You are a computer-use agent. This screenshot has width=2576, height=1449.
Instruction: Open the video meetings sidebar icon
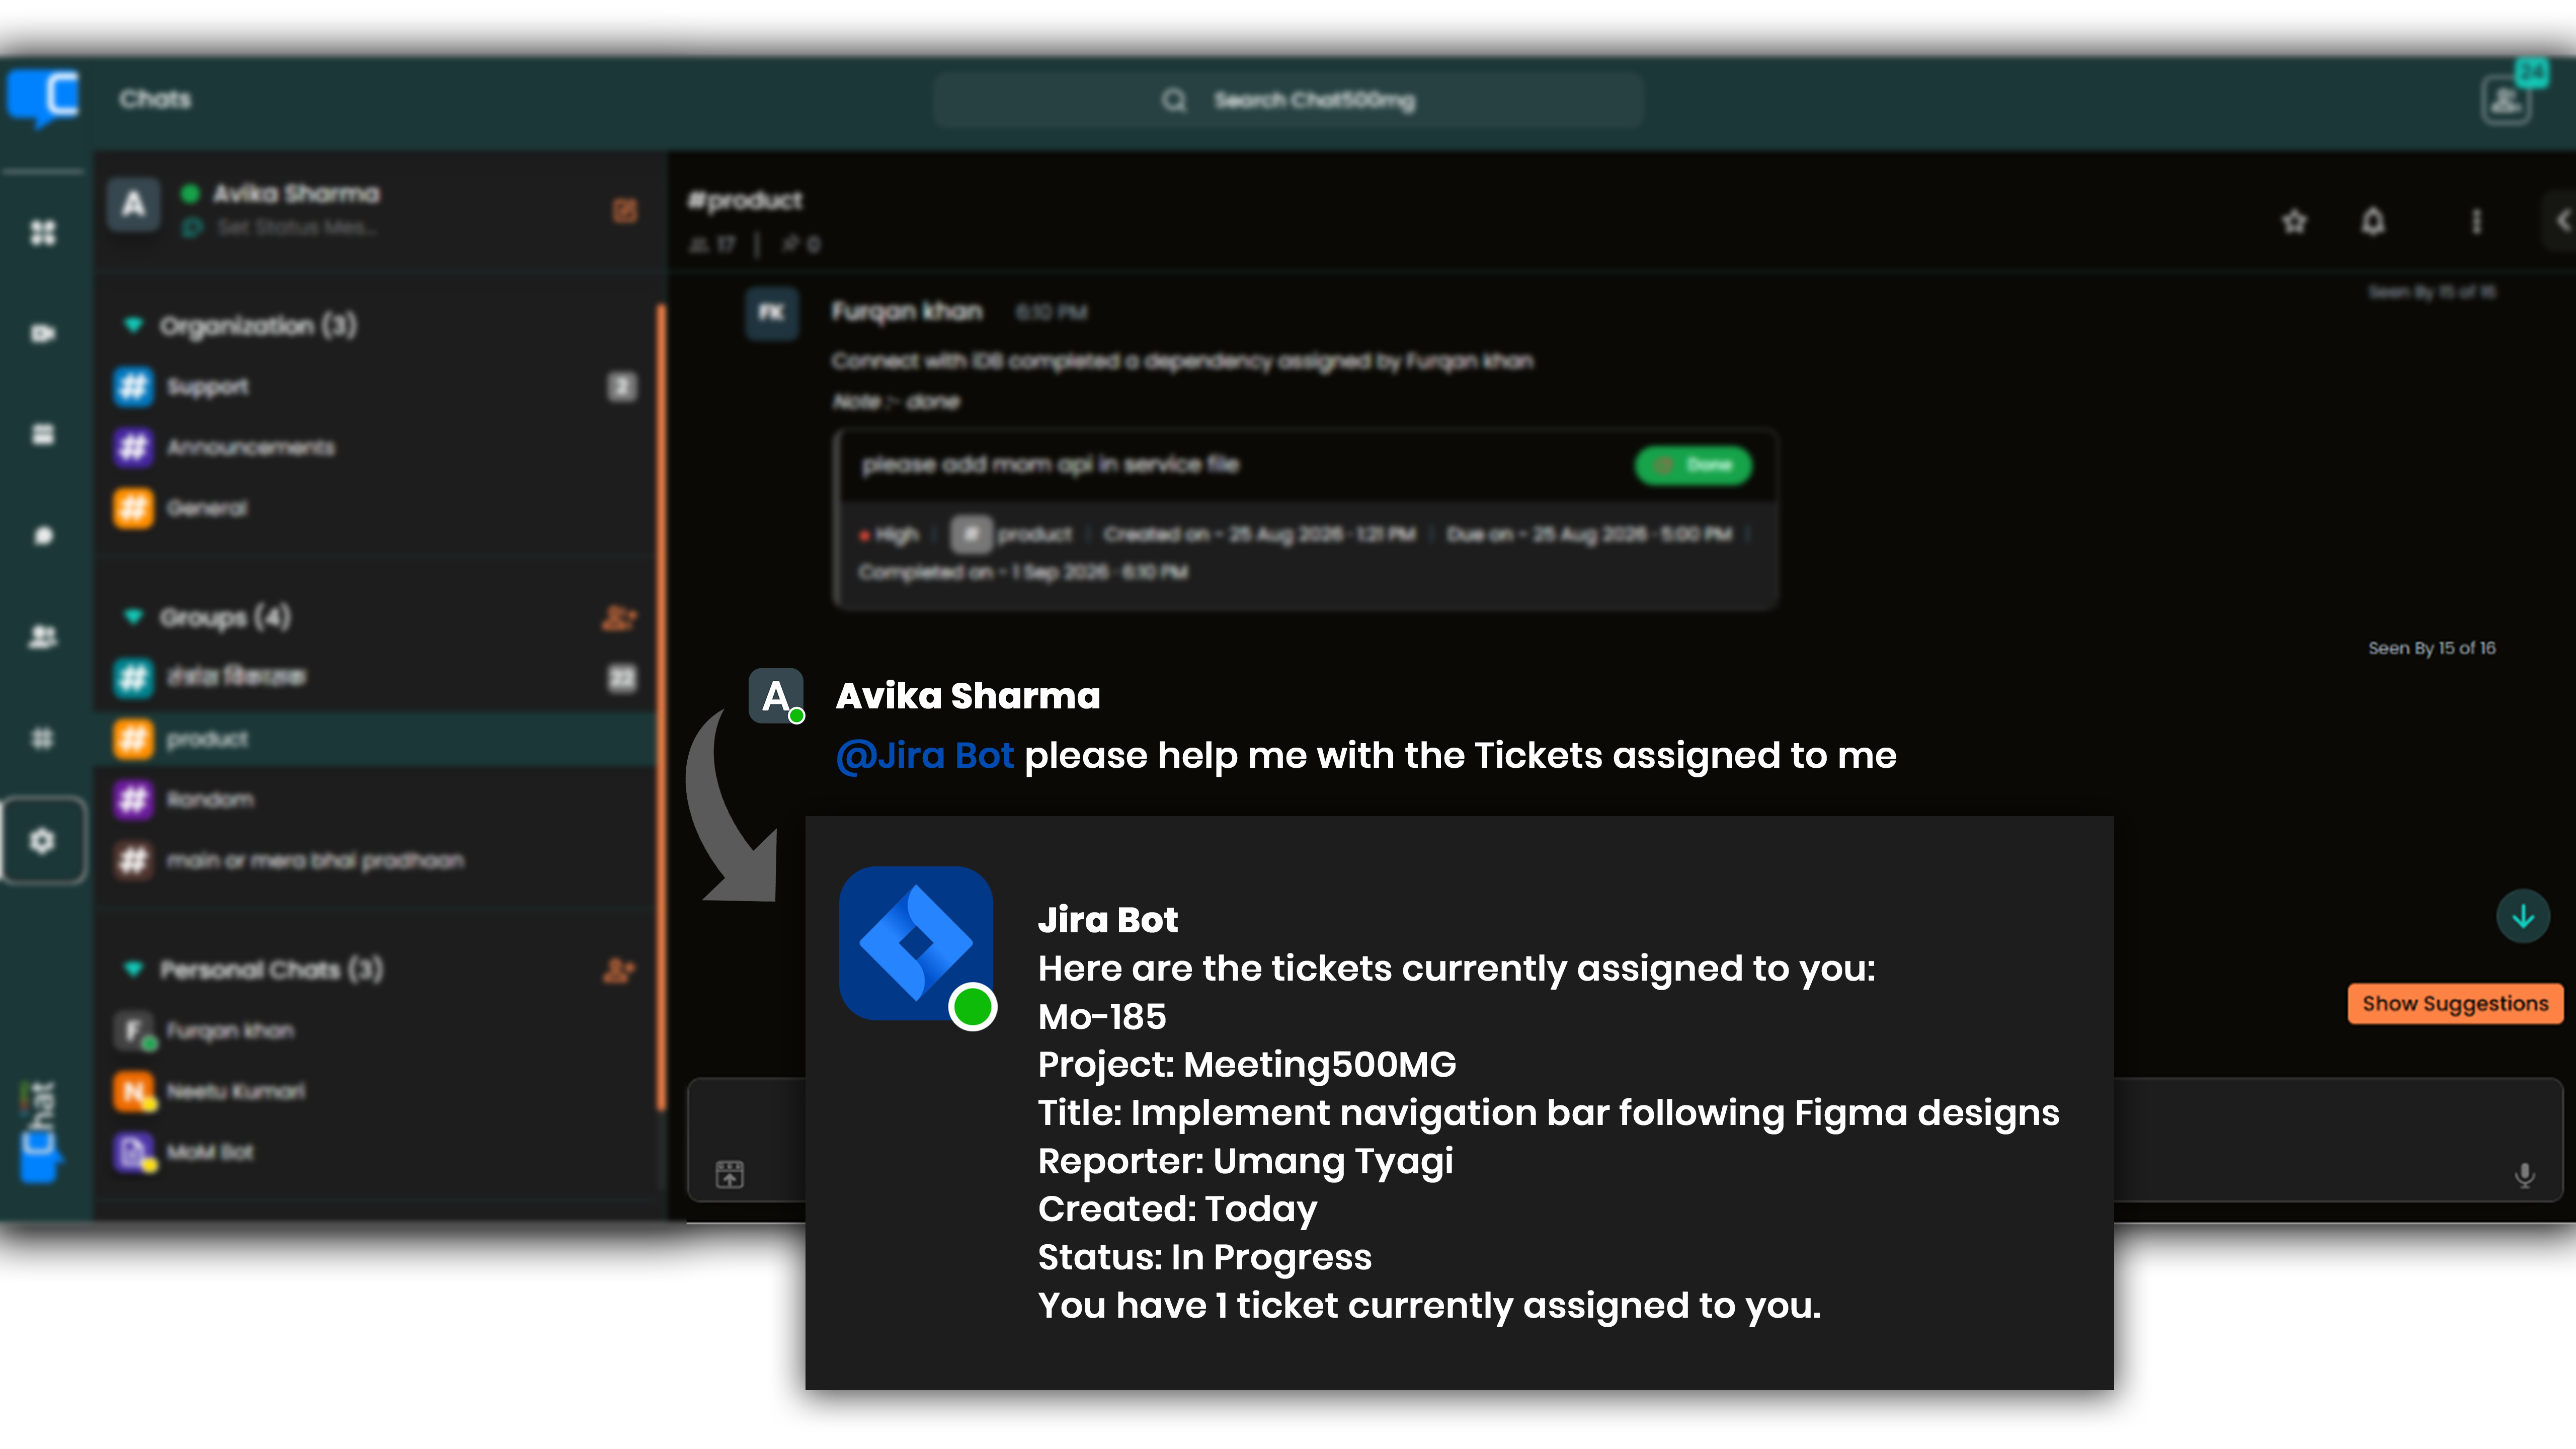[43, 334]
